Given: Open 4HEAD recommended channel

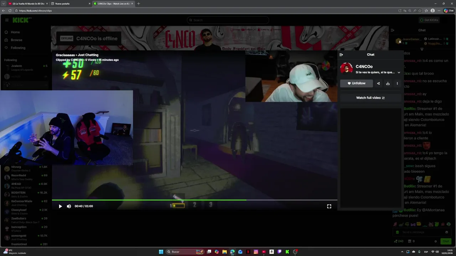Looking at the screenshot, I should click(x=25, y=186).
